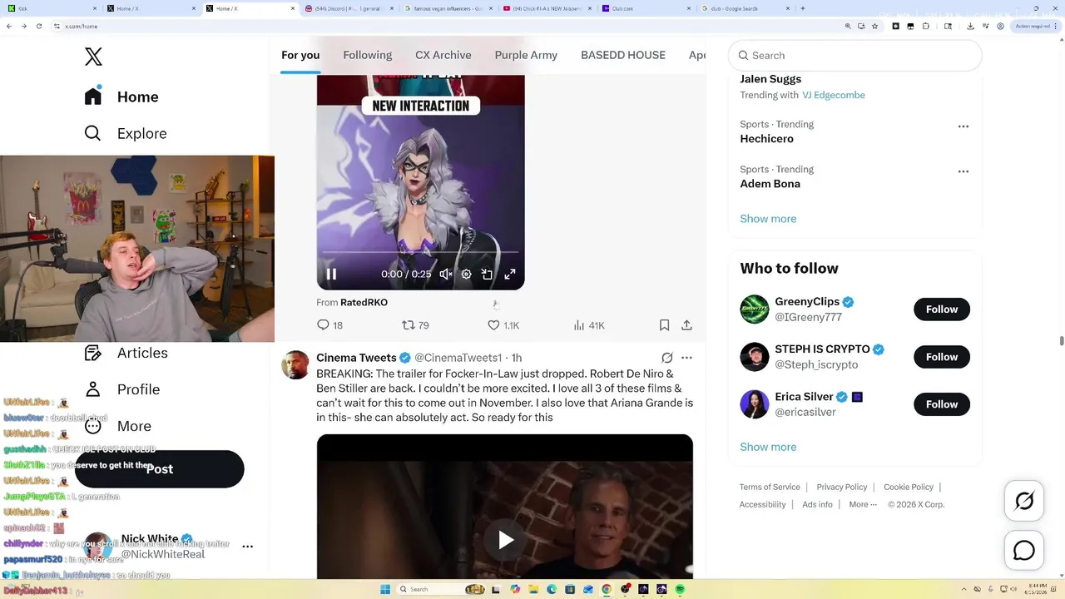
Task: Click the X search field
Action: [855, 55]
